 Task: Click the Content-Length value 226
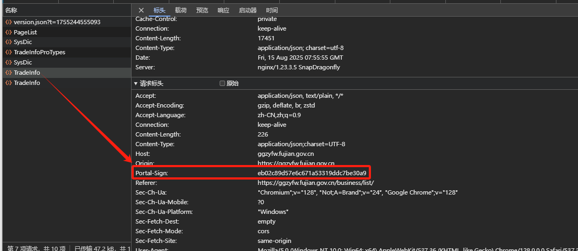pos(263,134)
